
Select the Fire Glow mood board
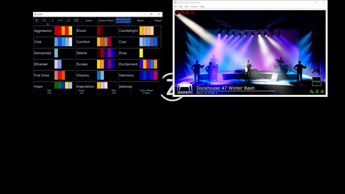(x=54, y=75)
